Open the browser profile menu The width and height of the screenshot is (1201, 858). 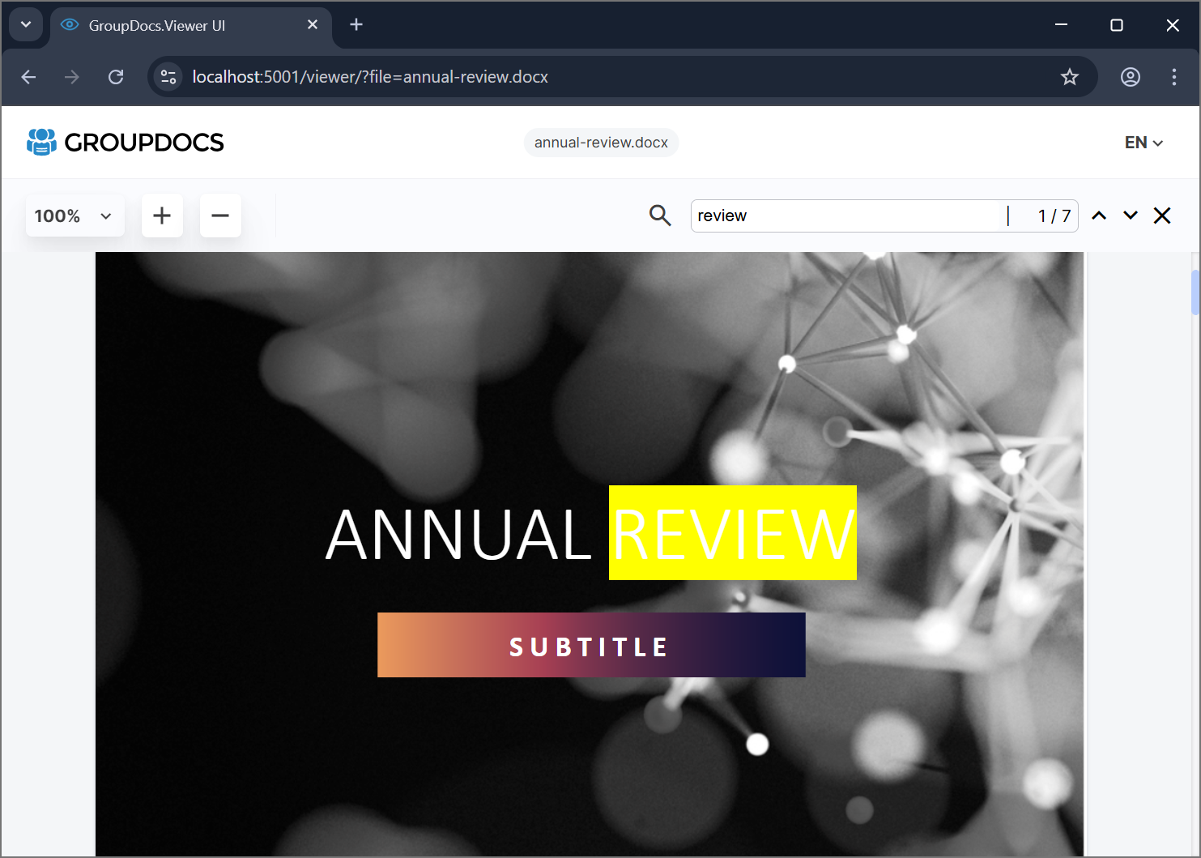(x=1131, y=77)
